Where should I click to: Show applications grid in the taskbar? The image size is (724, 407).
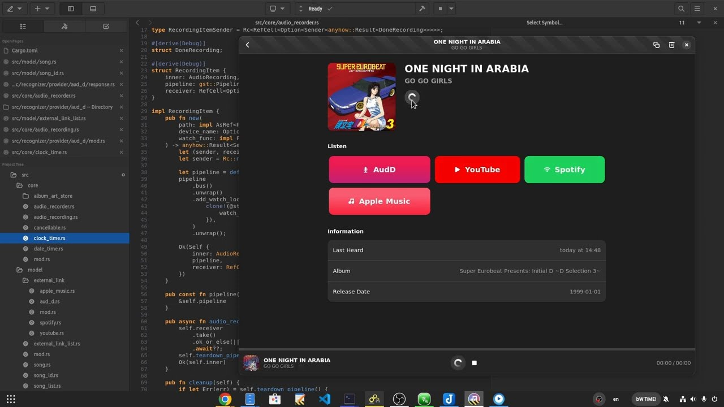click(x=11, y=399)
